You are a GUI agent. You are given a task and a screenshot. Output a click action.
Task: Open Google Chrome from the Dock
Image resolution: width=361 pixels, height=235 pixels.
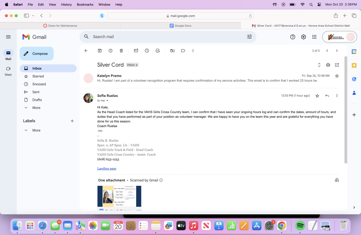pos(281,226)
